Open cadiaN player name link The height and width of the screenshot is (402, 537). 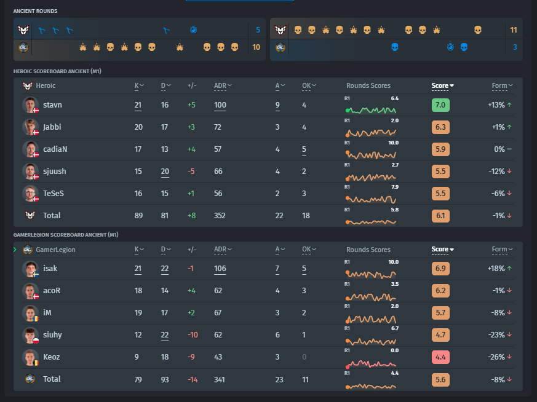pyautogui.click(x=55, y=149)
